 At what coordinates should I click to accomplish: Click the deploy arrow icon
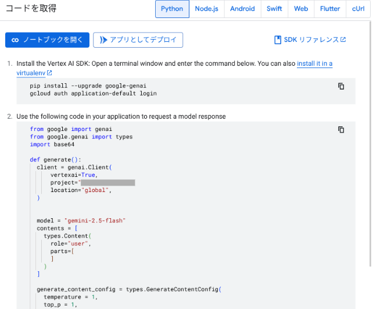point(103,40)
